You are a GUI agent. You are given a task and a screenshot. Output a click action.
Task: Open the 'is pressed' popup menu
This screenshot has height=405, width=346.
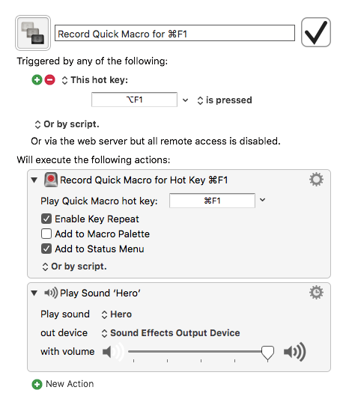[225, 100]
